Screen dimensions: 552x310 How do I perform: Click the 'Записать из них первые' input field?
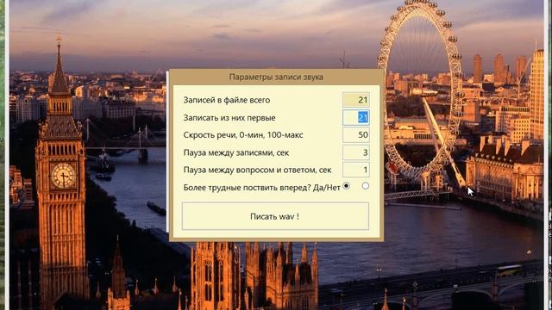point(356,117)
